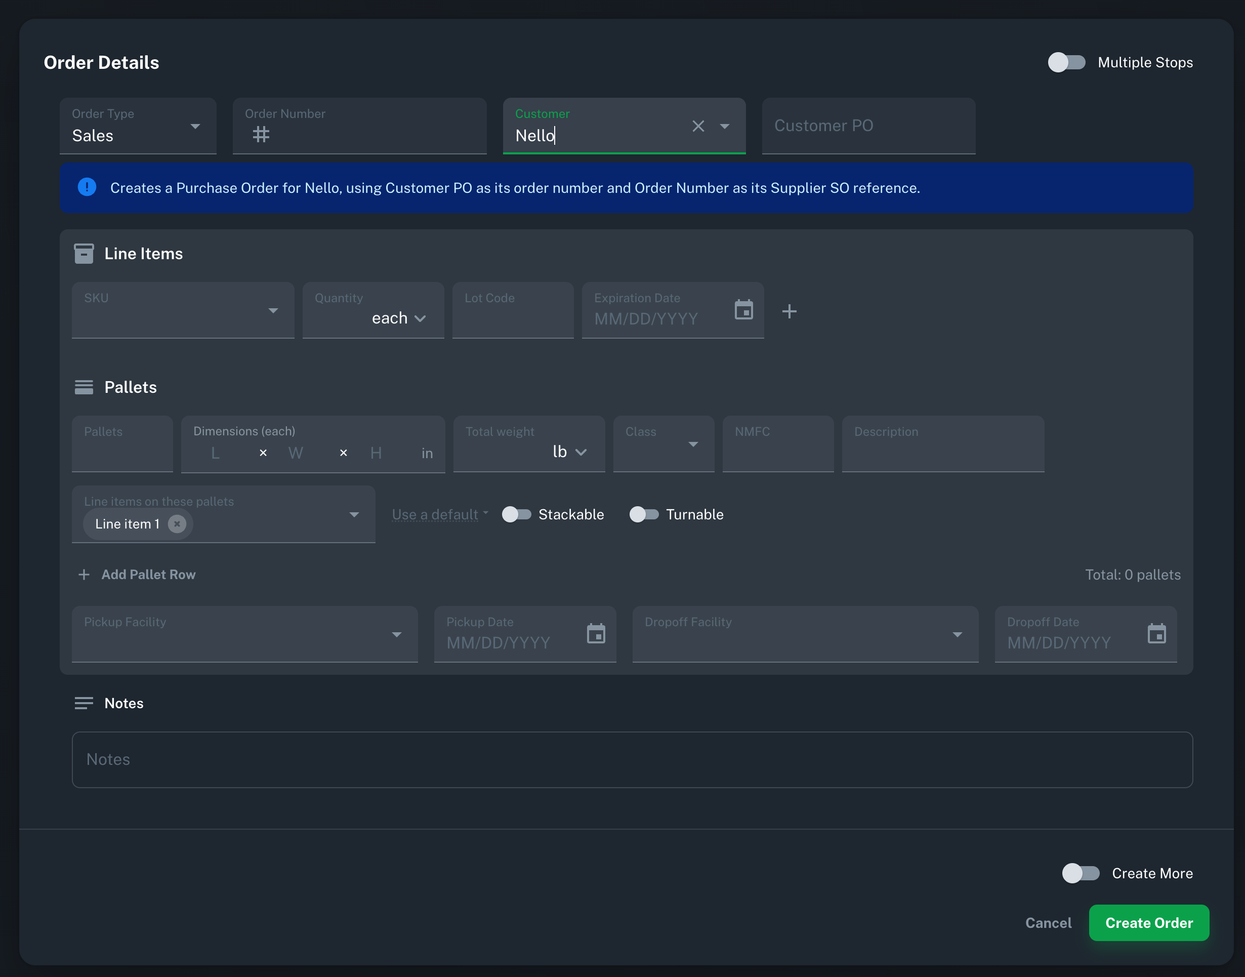Click the Line Items box icon
Screen dimensions: 1245x977
pos(84,254)
